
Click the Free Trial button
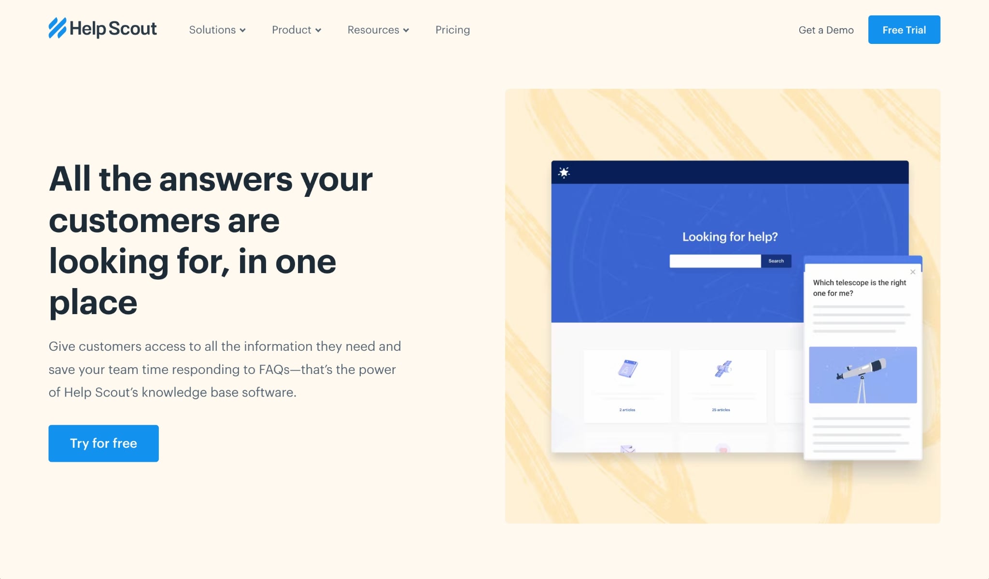coord(904,29)
